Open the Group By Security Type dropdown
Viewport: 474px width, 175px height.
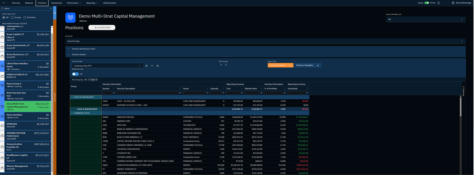click(x=265, y=41)
